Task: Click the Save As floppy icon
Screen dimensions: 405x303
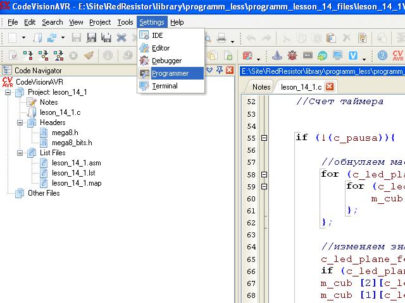Action: [x=91, y=38]
